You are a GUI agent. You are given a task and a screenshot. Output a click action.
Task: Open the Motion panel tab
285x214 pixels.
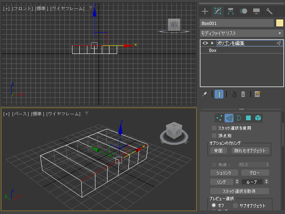pyautogui.click(x=244, y=11)
